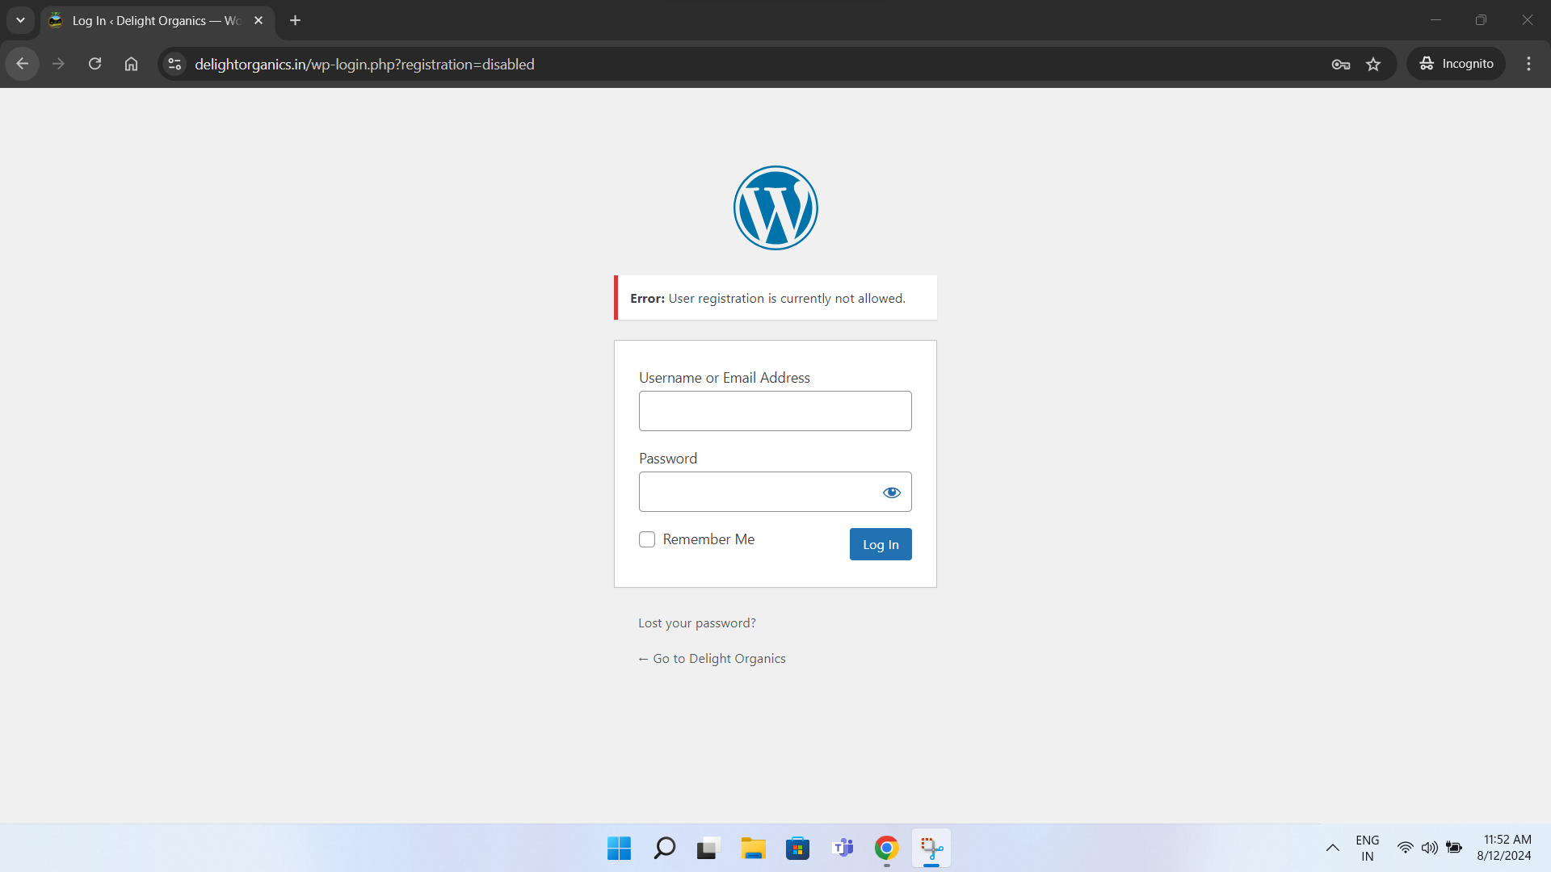Screen dimensions: 1551x872
Task: Minimize the Chrome window
Action: coord(1435,20)
